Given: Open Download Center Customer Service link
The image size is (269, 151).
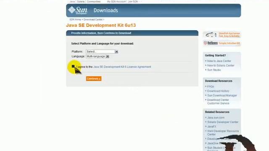Looking at the screenshot, I should pyautogui.click(x=218, y=102).
